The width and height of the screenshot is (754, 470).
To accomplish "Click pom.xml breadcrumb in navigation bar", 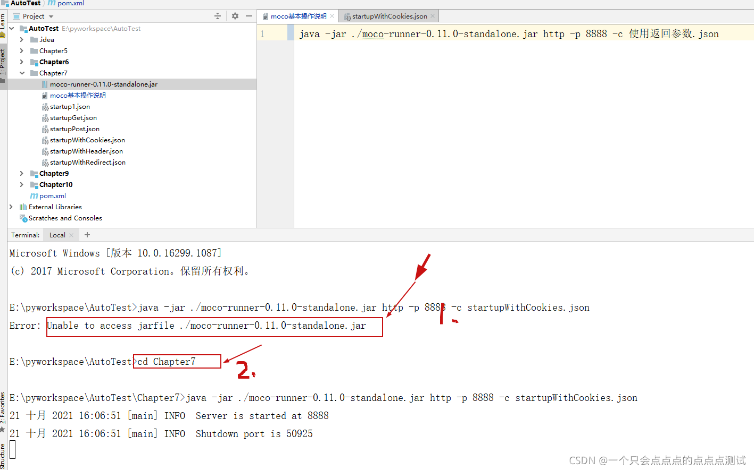I will (x=70, y=3).
